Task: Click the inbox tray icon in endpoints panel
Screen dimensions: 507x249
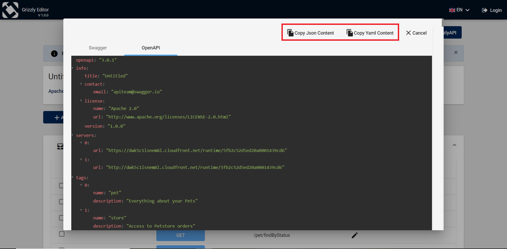Action: pos(60,146)
